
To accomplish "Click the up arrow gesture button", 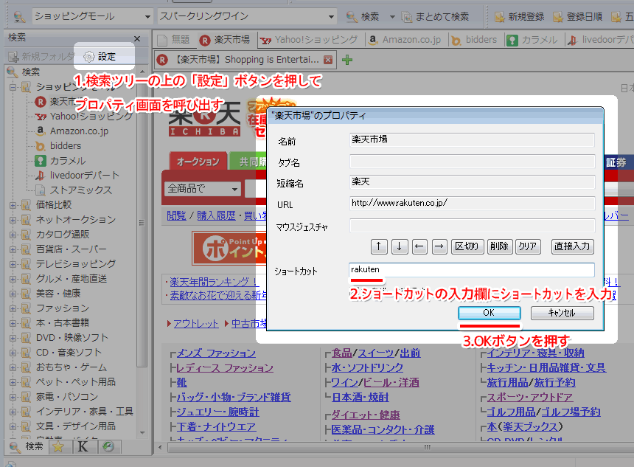I will (x=379, y=246).
